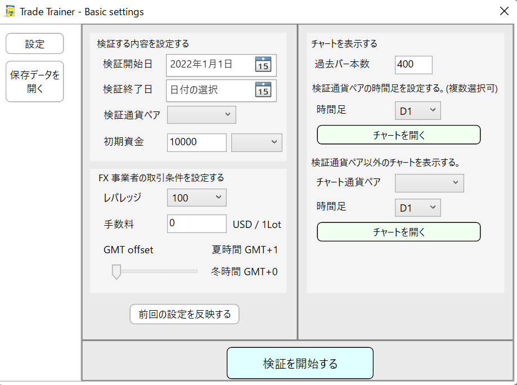Click the 初期資金 input field
Viewport: 517px width, 385px height.
click(197, 142)
